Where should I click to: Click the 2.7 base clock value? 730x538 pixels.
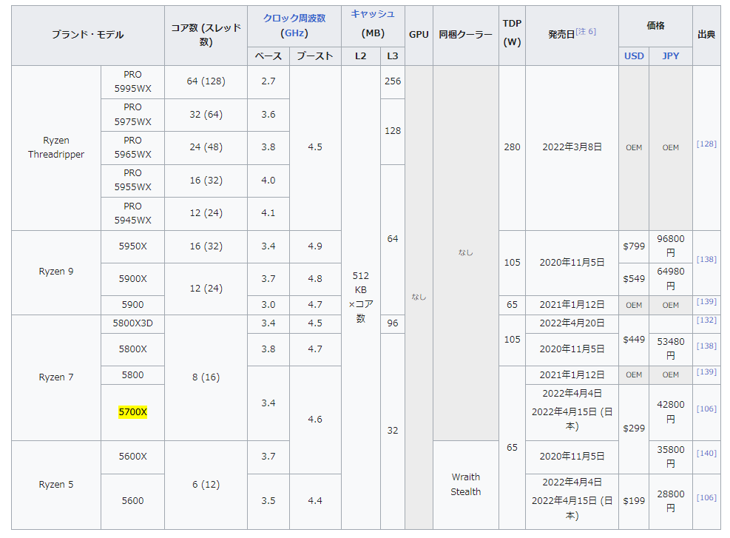pos(268,81)
